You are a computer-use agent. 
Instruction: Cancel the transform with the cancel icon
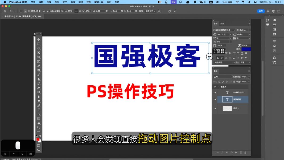tap(170, 11)
